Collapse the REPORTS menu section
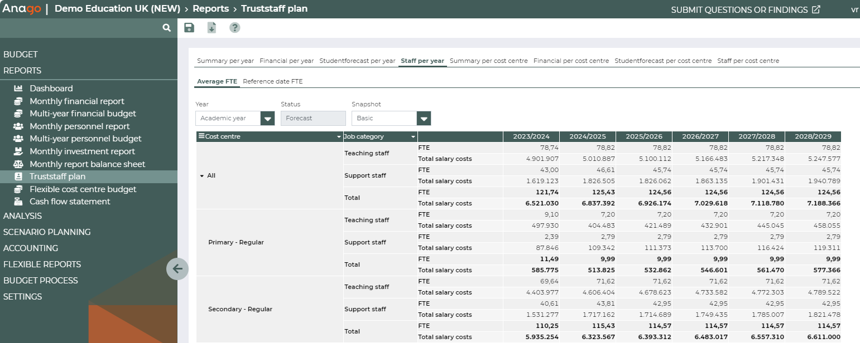This screenshot has width=860, height=343. pos(22,71)
